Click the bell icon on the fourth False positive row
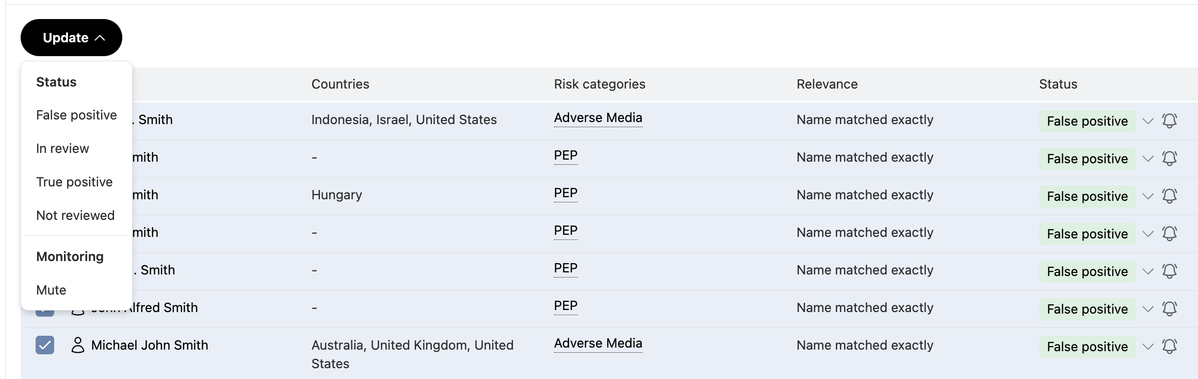This screenshot has width=1198, height=379. [x=1170, y=234]
